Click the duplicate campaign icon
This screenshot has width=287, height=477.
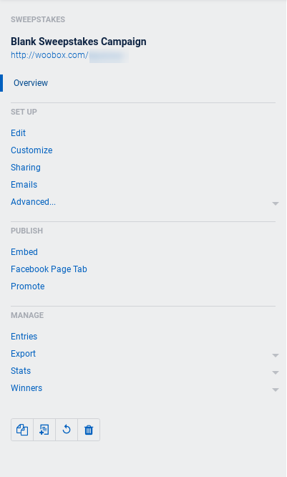[x=22, y=430]
